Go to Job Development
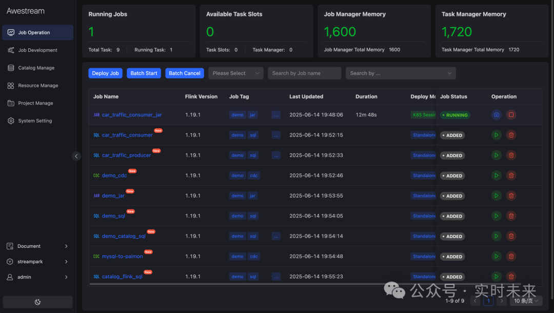 [x=37, y=50]
